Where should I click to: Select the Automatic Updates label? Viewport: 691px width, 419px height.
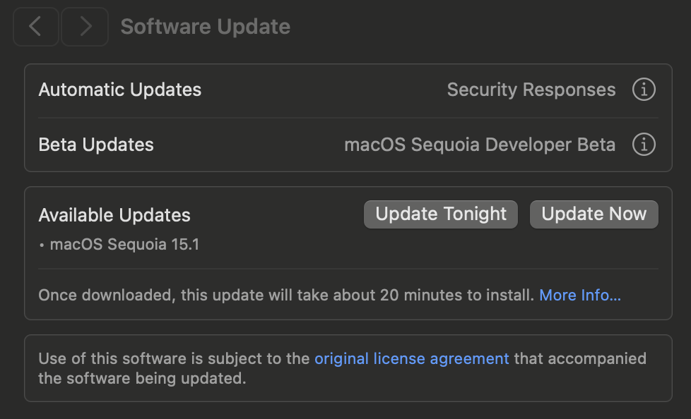tap(120, 90)
